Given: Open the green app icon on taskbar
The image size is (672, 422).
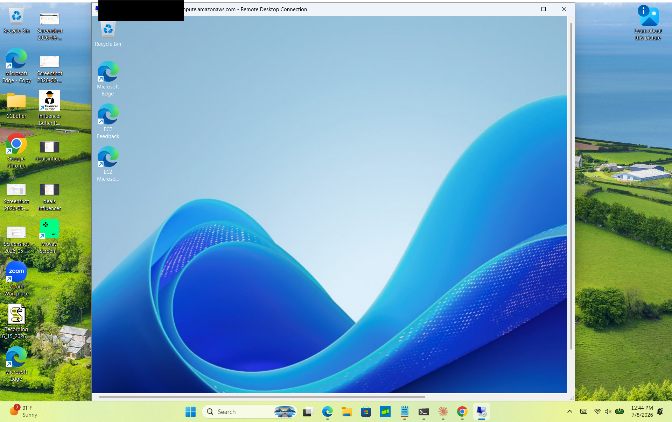Looking at the screenshot, I should pos(385,412).
